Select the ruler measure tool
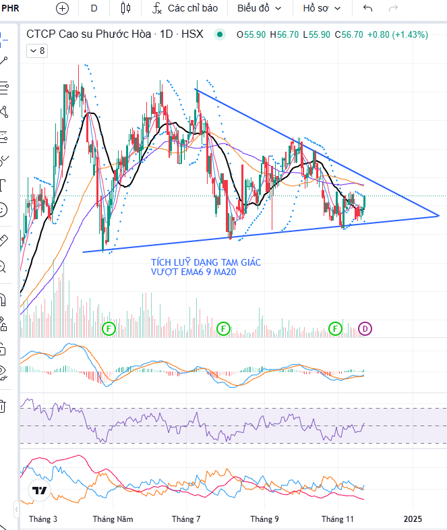Screen dimensions: 447x530 tap(3, 240)
